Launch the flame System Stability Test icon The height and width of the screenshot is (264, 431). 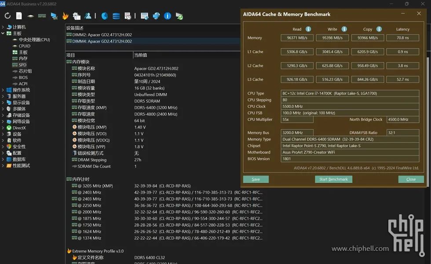point(65,16)
